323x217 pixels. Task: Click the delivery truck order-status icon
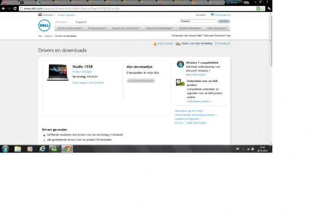(x=178, y=44)
